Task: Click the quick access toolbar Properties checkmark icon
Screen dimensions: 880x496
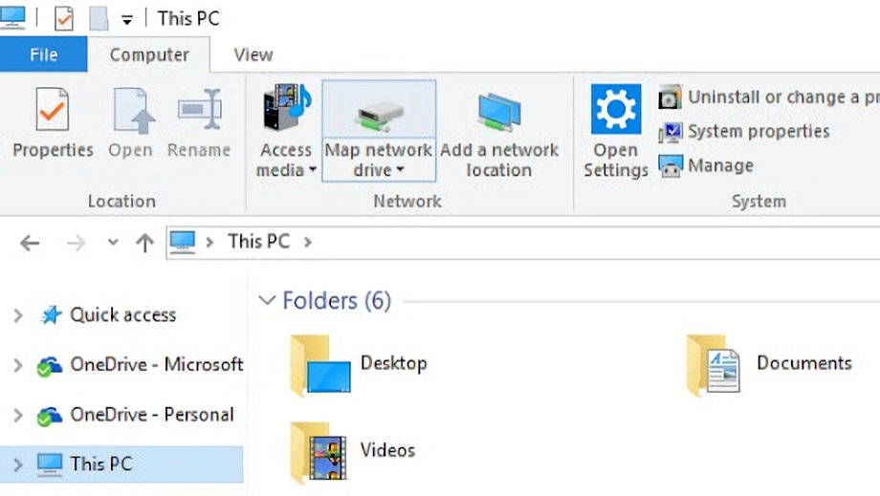Action: (63, 18)
